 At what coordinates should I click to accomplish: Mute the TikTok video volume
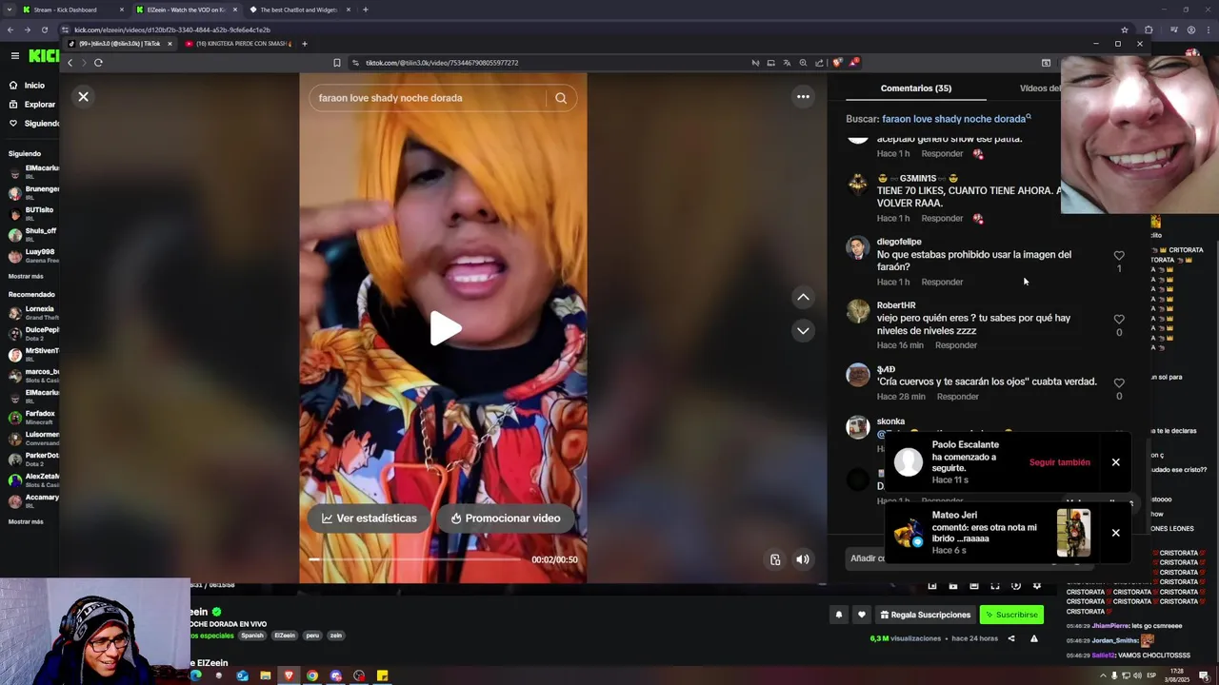point(803,559)
